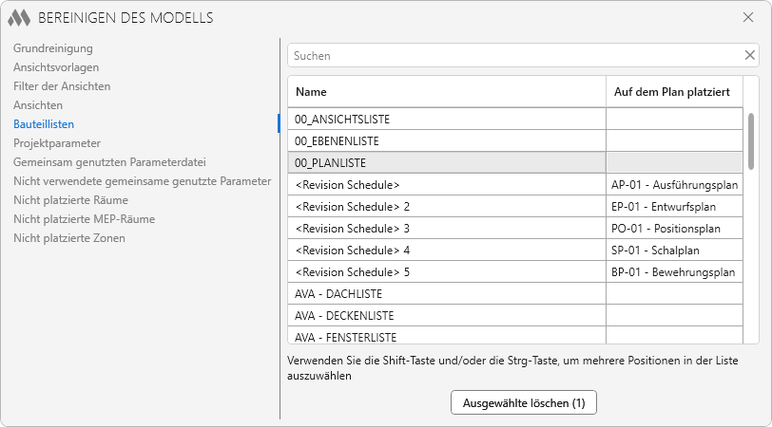Open Nicht platzierte Zonen section
This screenshot has height=427, width=772.
tap(68, 237)
